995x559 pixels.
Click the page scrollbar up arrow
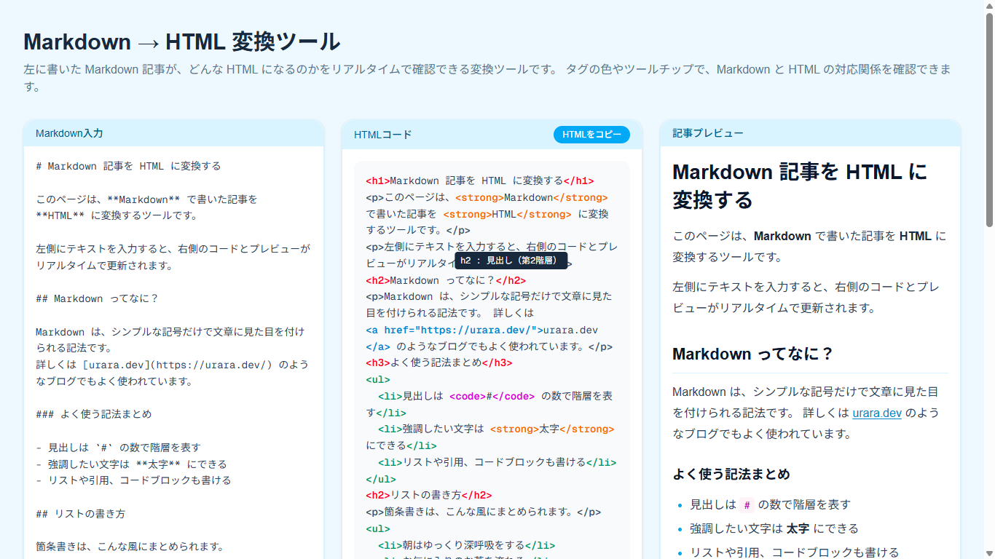[x=989, y=6]
